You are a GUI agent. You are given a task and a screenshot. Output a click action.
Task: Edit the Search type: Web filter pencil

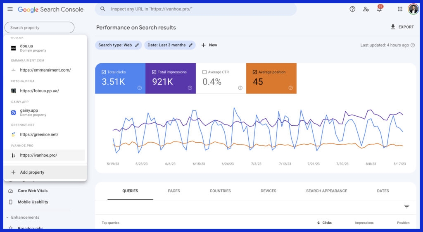pos(137,45)
